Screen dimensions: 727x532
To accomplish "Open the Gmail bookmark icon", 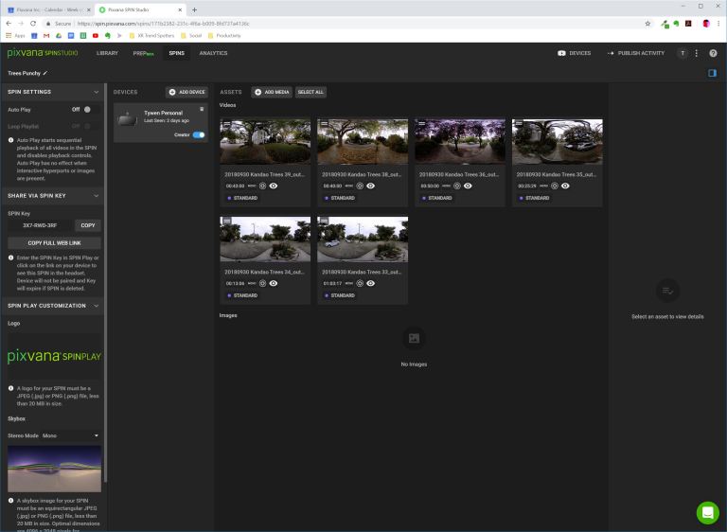I will pyautogui.click(x=46, y=36).
